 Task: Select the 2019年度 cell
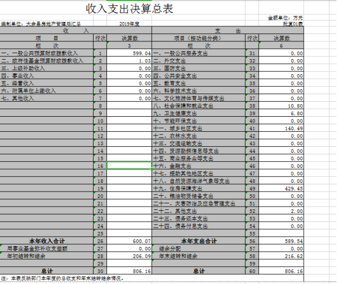129,24
